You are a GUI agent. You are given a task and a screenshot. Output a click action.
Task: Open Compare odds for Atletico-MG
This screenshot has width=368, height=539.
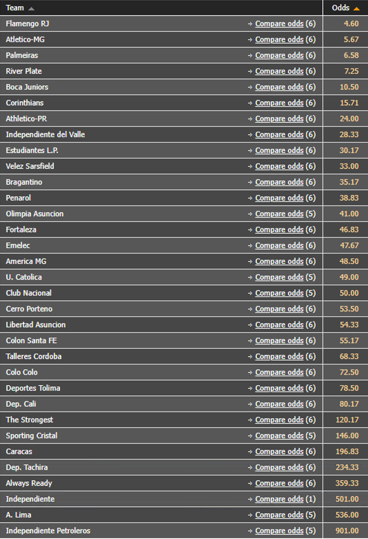[279, 40]
